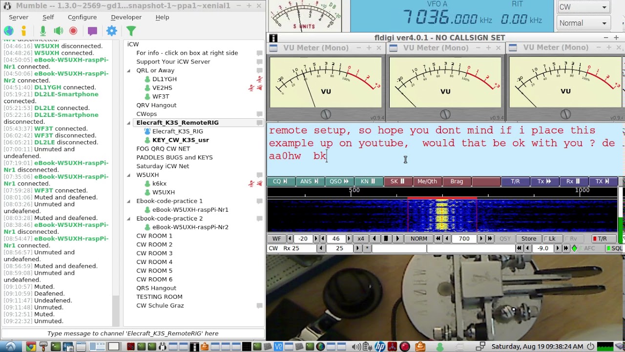
Task: Click the Mumble connect globe icon
Action: [8, 31]
